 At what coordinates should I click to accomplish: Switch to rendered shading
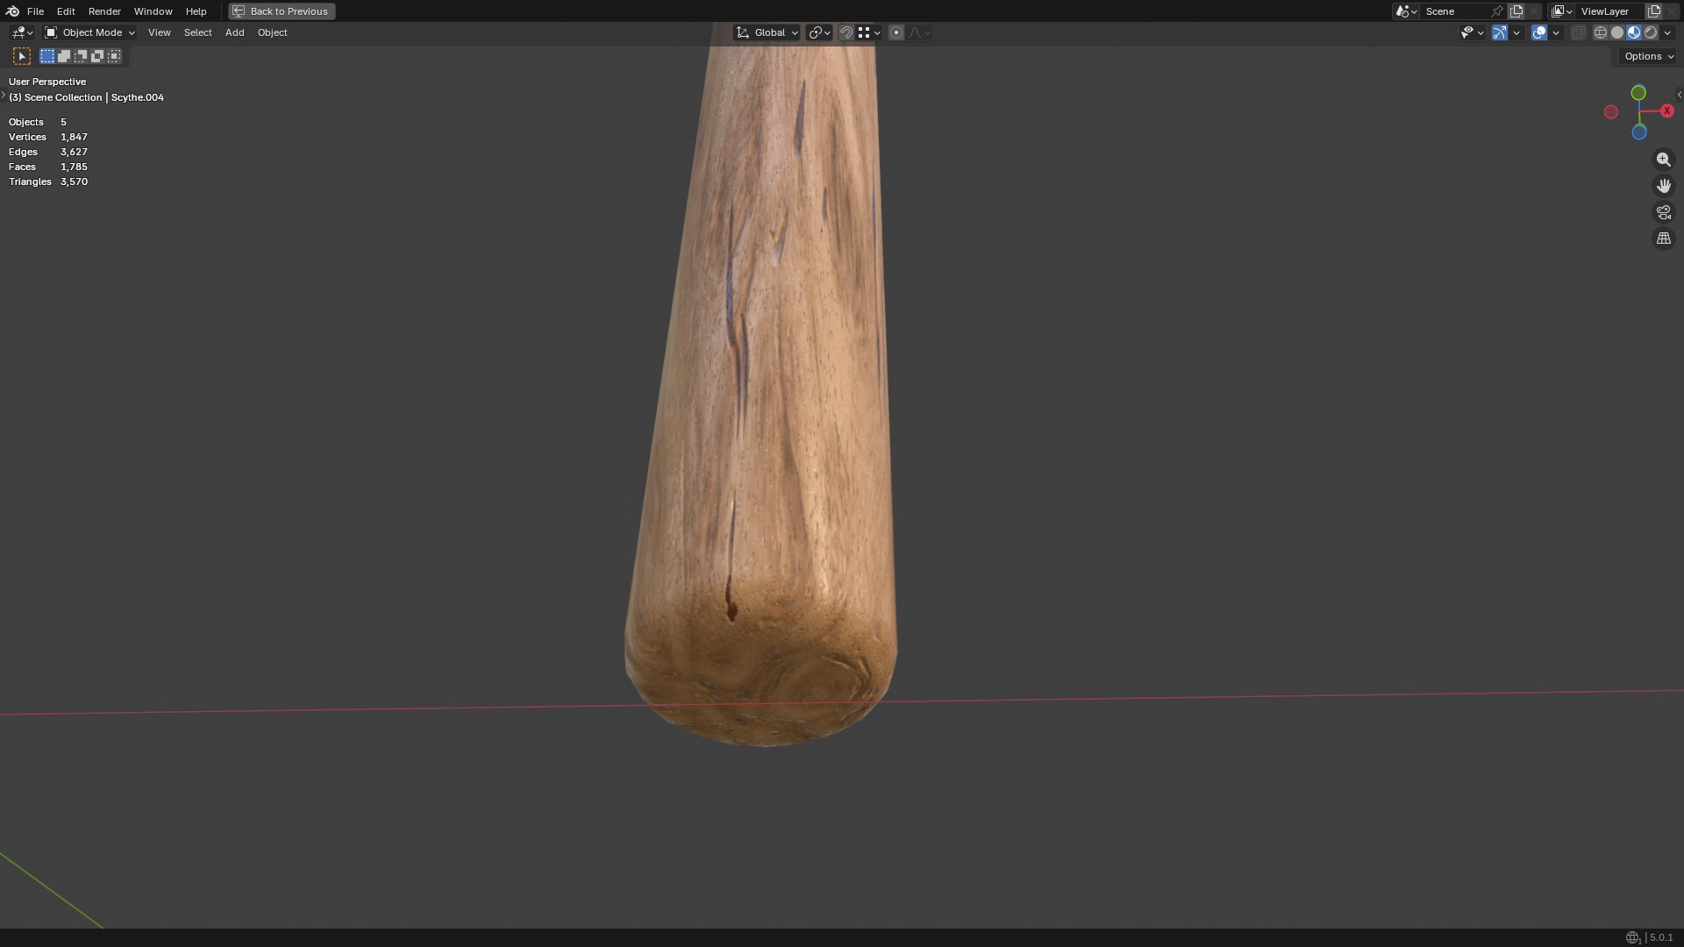click(1651, 32)
